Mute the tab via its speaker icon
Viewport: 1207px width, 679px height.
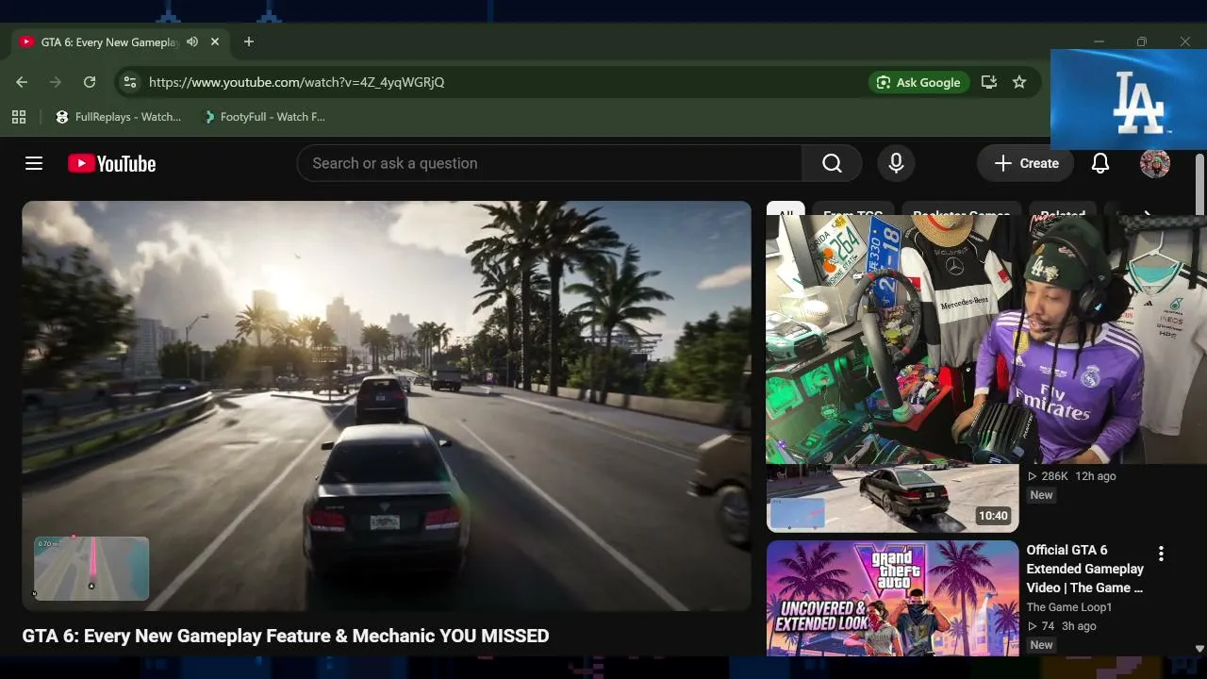[x=192, y=41]
